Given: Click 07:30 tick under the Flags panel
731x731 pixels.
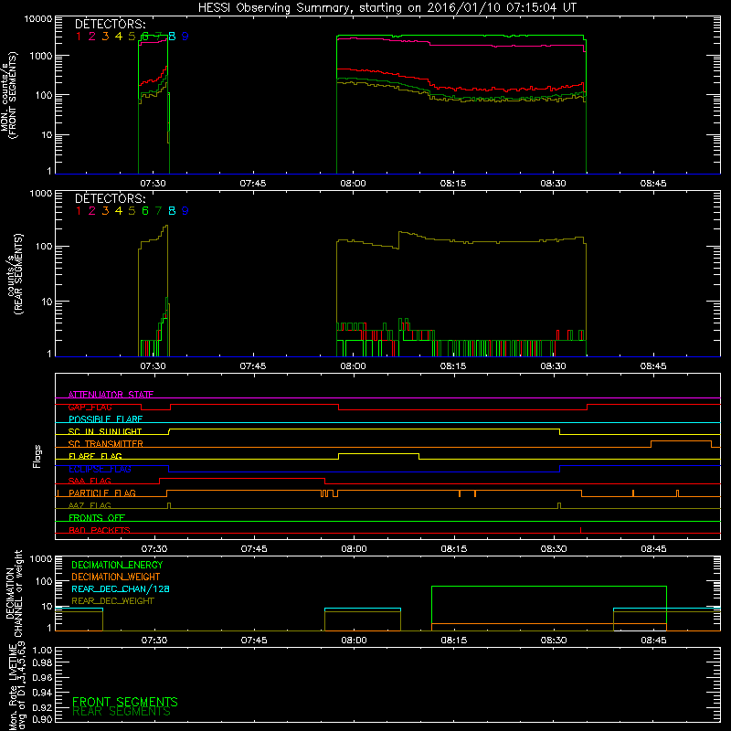Looking at the screenshot, I should (154, 549).
